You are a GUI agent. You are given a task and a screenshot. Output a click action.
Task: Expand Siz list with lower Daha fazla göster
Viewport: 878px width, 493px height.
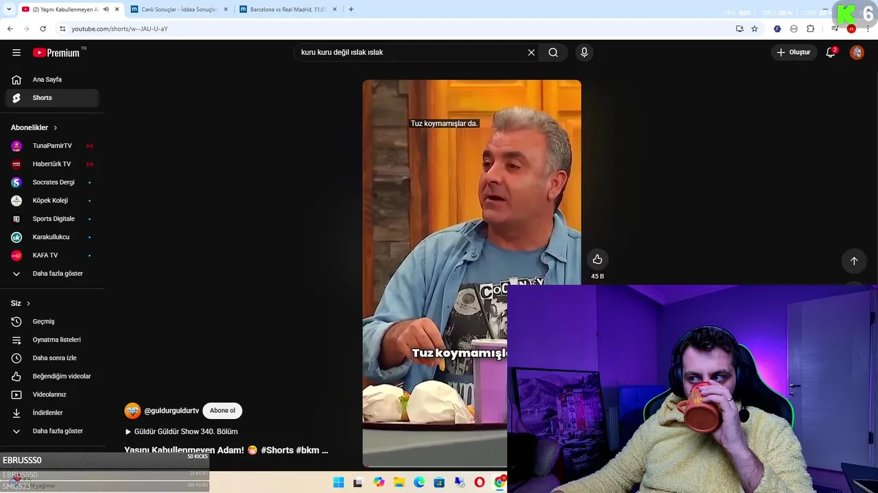[x=51, y=431]
